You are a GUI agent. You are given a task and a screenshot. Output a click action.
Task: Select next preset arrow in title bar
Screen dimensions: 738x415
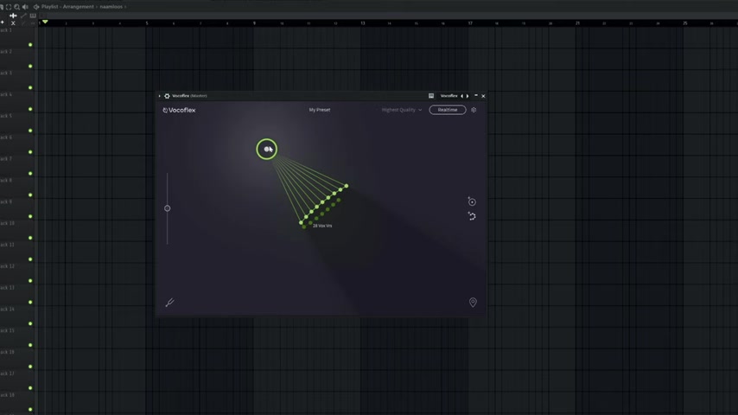[x=468, y=96]
